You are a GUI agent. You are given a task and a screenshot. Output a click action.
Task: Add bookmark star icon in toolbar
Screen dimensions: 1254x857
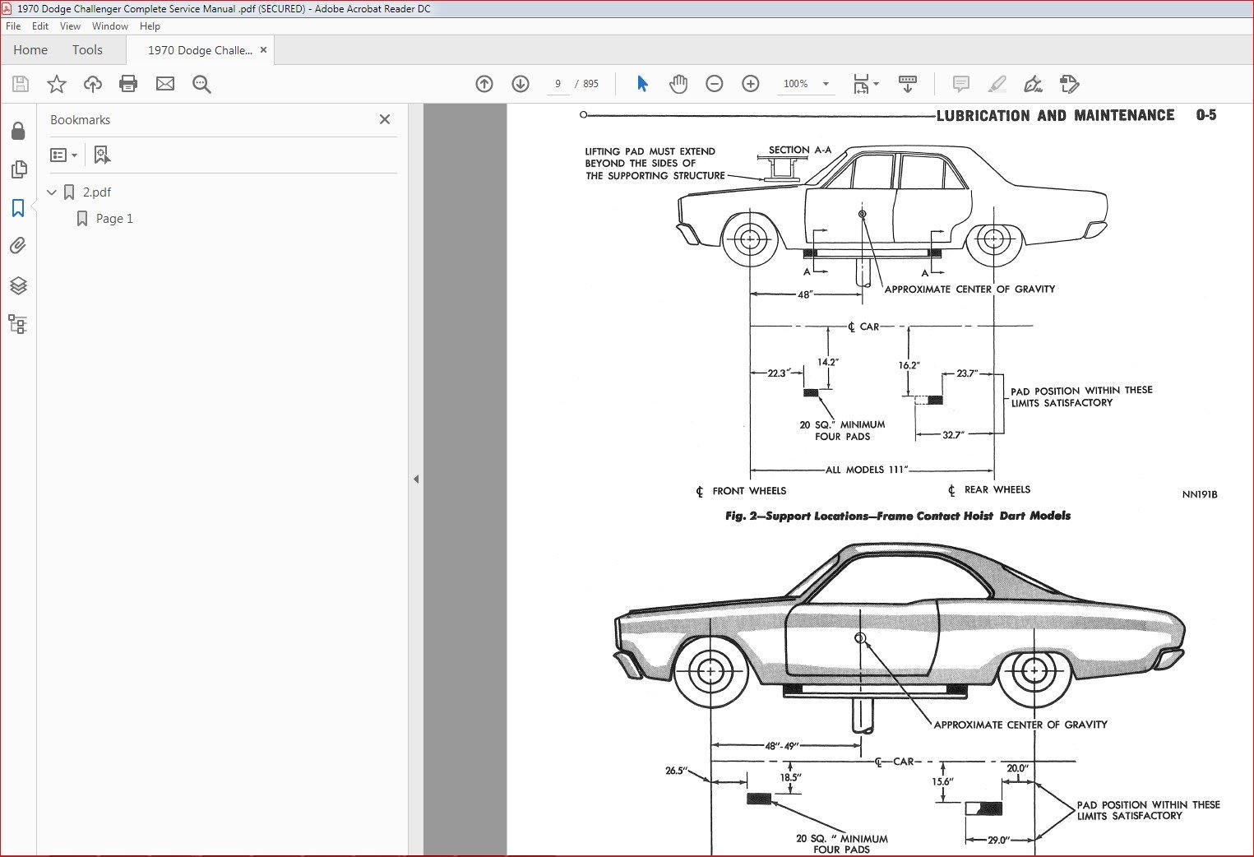[x=57, y=84]
